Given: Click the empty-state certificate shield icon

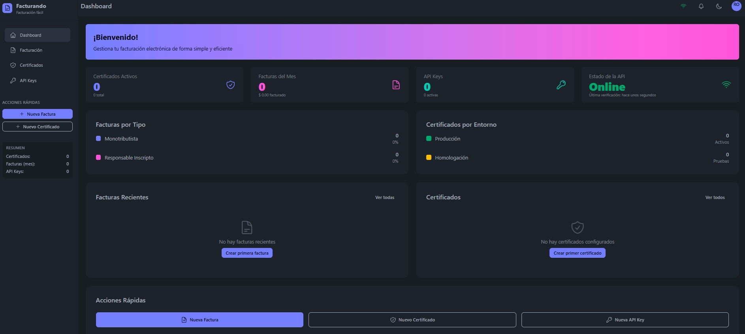Looking at the screenshot, I should pyautogui.click(x=578, y=227).
